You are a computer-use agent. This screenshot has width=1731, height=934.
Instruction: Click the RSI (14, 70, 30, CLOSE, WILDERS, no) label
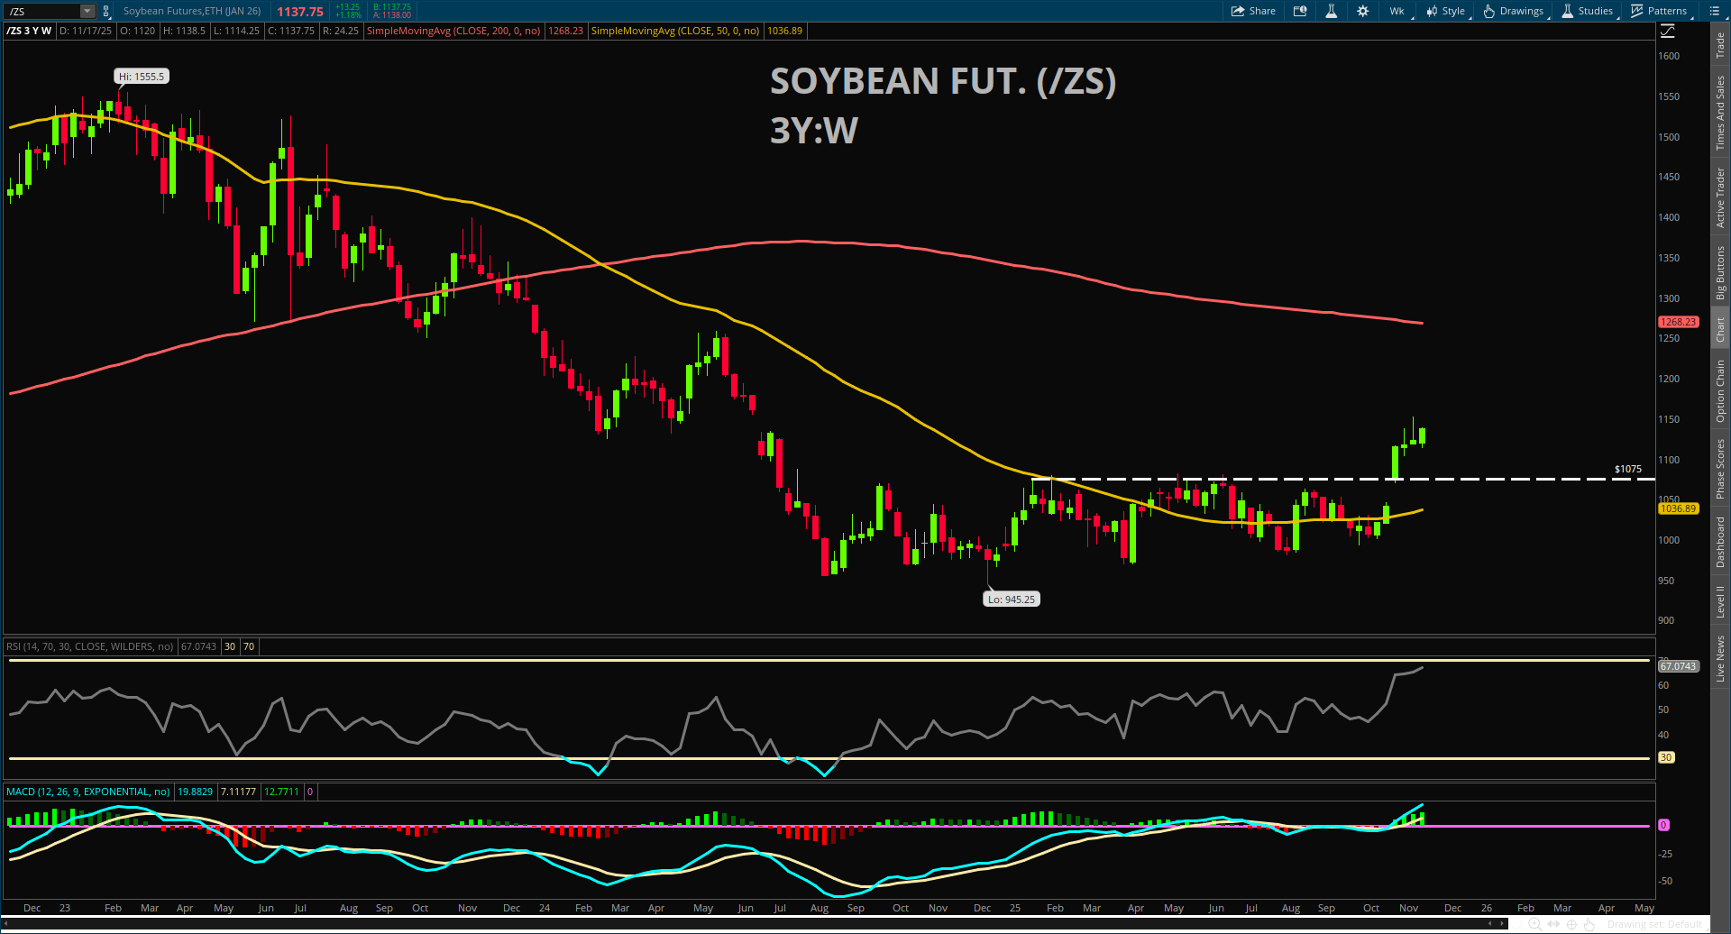[90, 646]
